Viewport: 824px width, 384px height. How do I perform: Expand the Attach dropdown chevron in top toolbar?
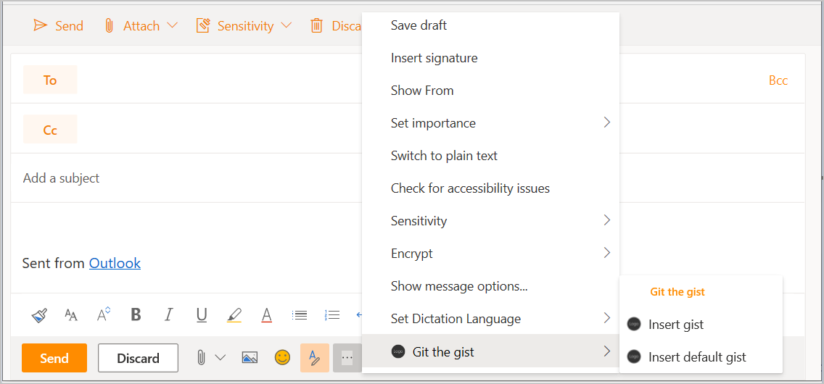click(173, 25)
